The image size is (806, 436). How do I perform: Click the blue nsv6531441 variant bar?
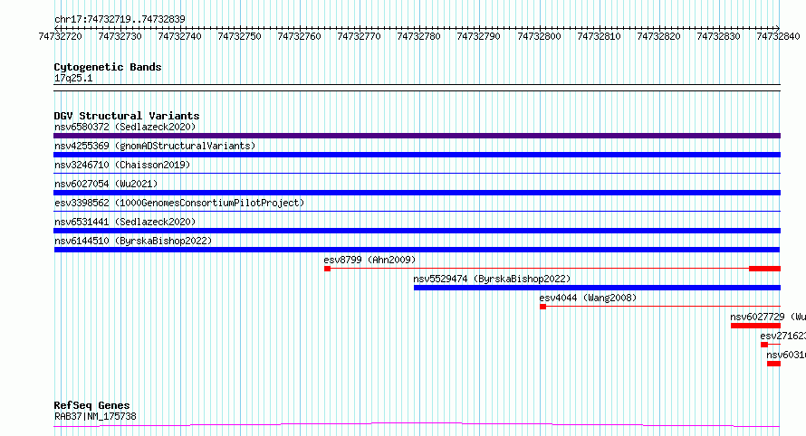point(417,231)
